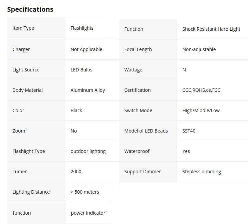Click the Item Type label cell
This screenshot has height=224, width=248.
(x=23, y=28)
